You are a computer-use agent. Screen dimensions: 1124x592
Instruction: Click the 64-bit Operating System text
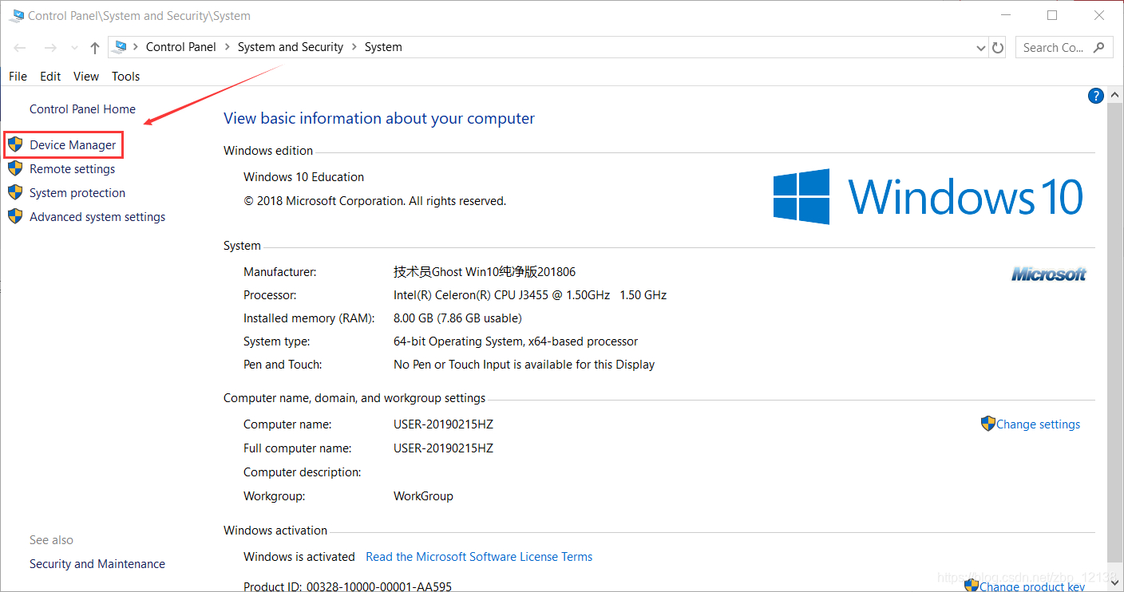pos(516,341)
